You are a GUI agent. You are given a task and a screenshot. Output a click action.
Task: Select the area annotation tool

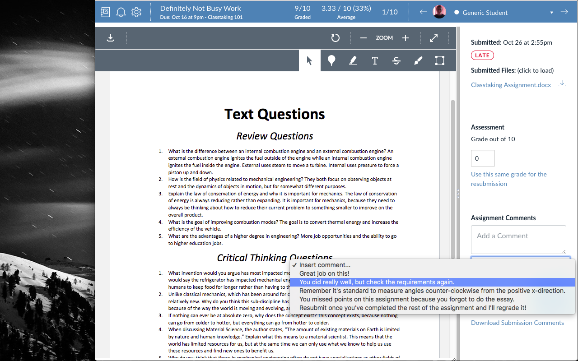(439, 60)
